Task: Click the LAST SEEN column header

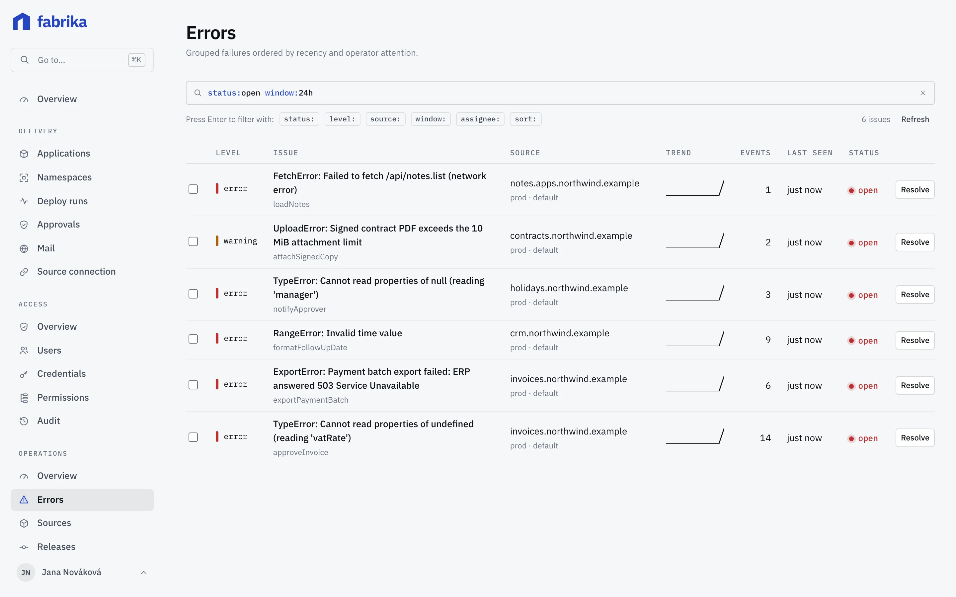Action: pos(809,153)
